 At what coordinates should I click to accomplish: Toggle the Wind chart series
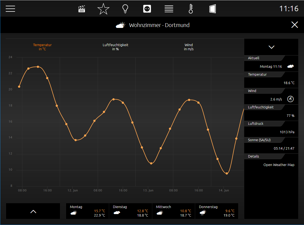[189, 47]
